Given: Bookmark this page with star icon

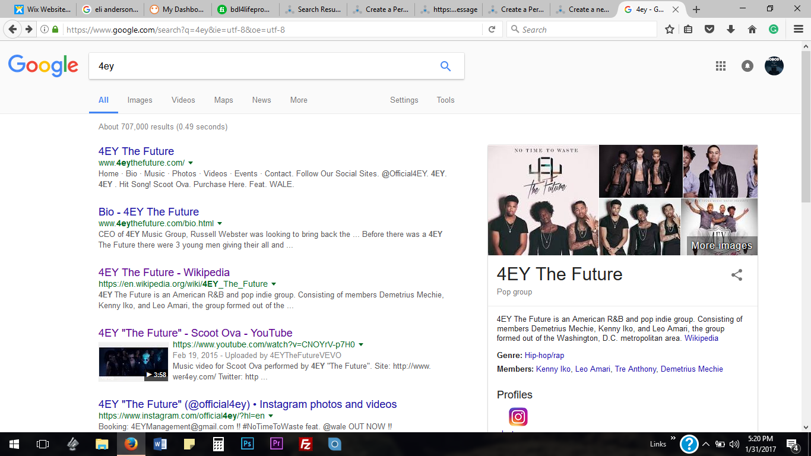Looking at the screenshot, I should (x=670, y=30).
